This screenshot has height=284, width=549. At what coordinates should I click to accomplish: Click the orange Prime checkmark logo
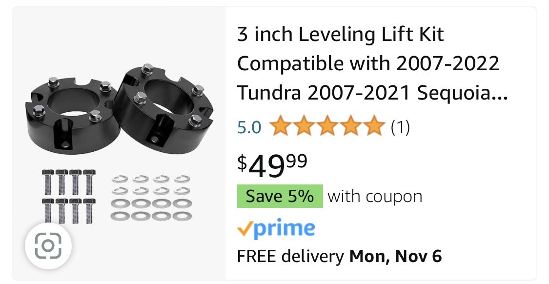tap(244, 229)
